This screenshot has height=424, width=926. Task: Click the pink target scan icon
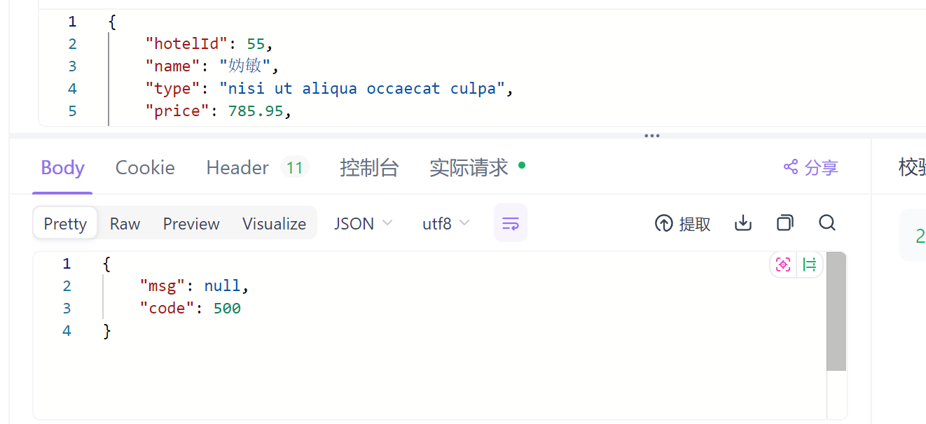tap(783, 264)
